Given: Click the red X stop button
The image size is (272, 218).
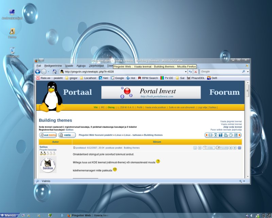Looking at the screenshot, I should tap(196, 72).
